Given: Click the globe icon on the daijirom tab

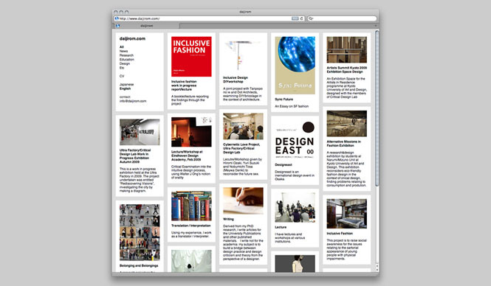Looking at the screenshot, I should coord(117,26).
